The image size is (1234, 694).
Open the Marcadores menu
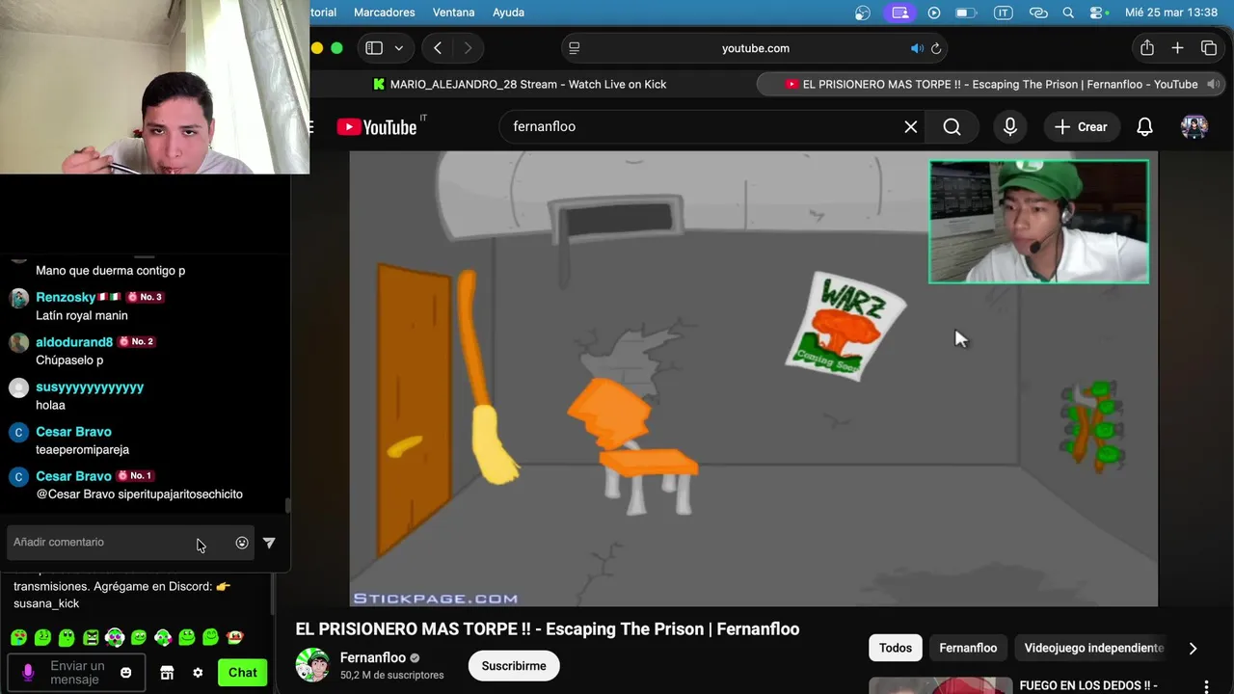click(384, 13)
